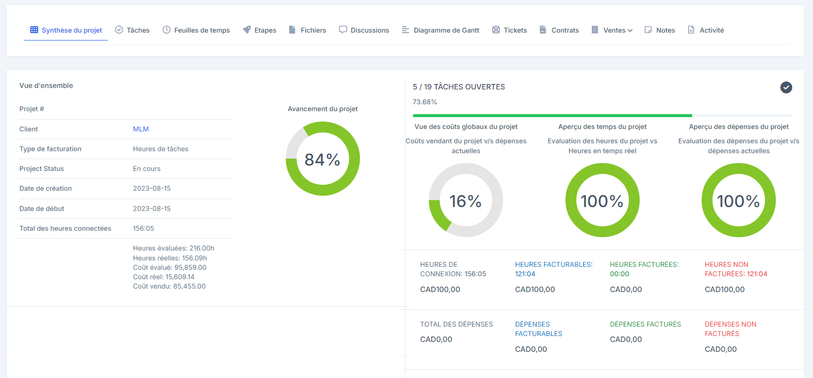Open the Discussions tab
Image resolution: width=813 pixels, height=378 pixels.
click(x=364, y=30)
